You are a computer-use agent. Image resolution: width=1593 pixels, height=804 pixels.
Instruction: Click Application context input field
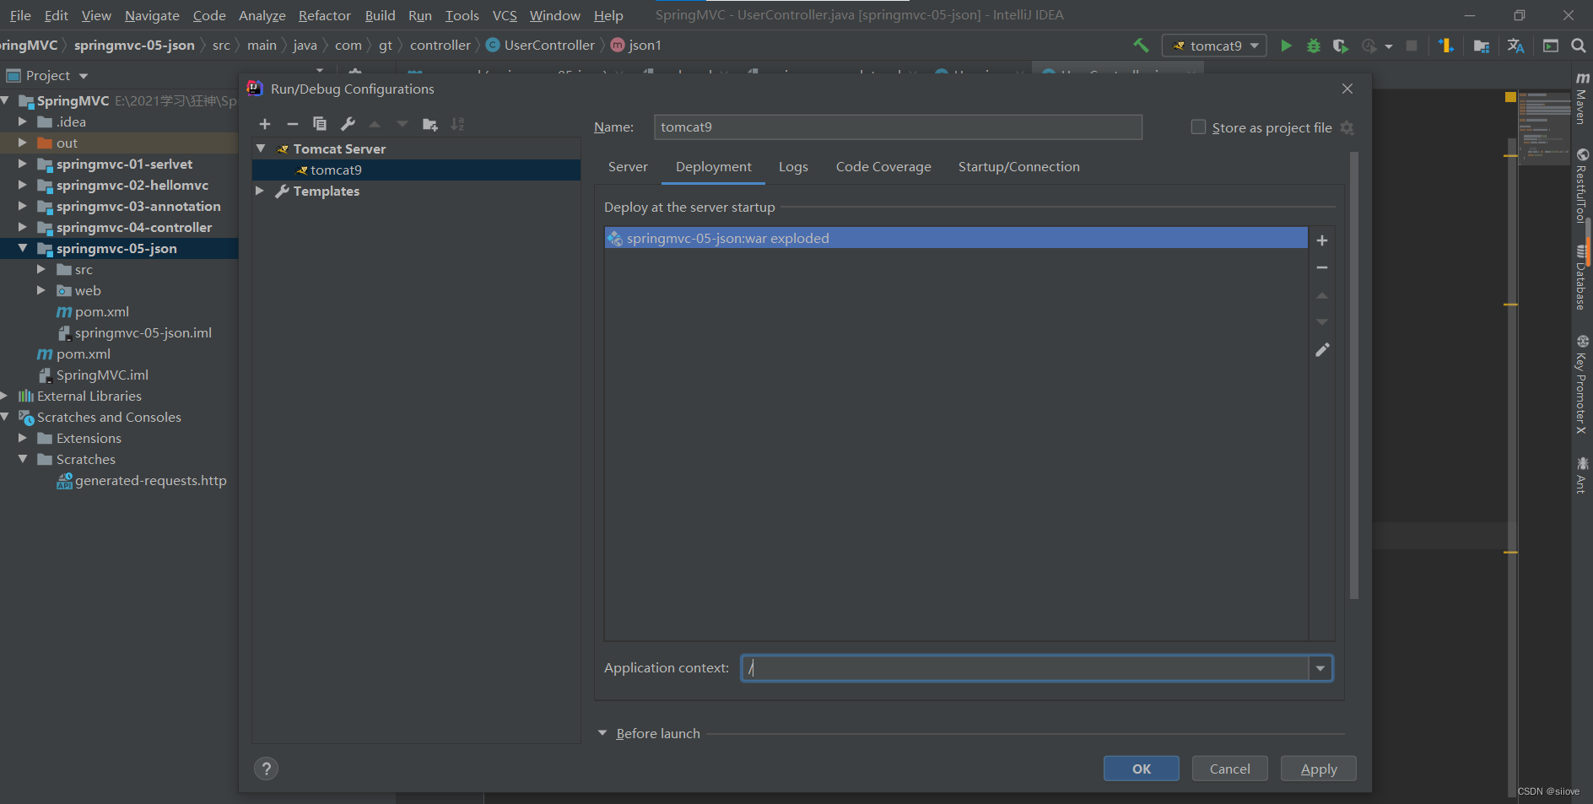point(1025,668)
